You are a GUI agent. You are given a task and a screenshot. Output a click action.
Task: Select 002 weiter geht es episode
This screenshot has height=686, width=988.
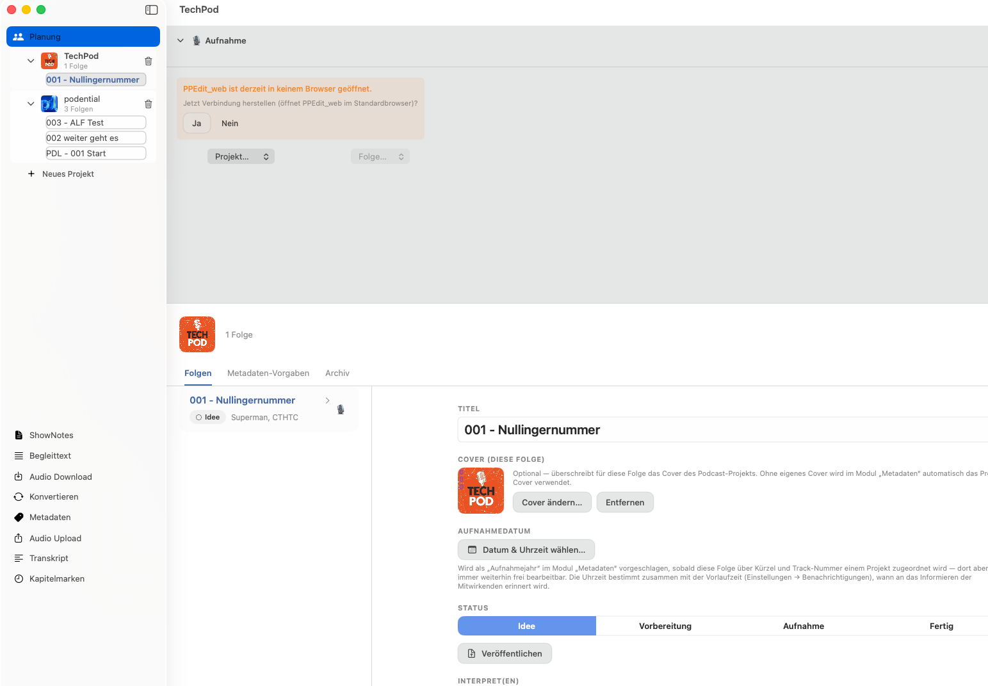click(x=96, y=138)
